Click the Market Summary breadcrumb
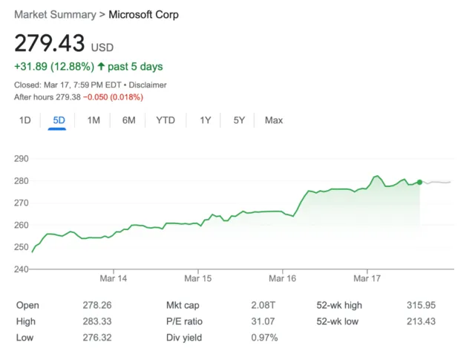475x354 pixels. 54,15
